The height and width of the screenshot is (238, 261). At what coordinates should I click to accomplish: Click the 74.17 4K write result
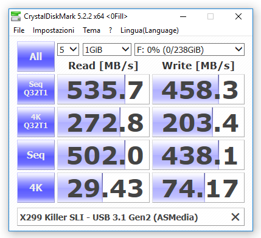click(198, 188)
